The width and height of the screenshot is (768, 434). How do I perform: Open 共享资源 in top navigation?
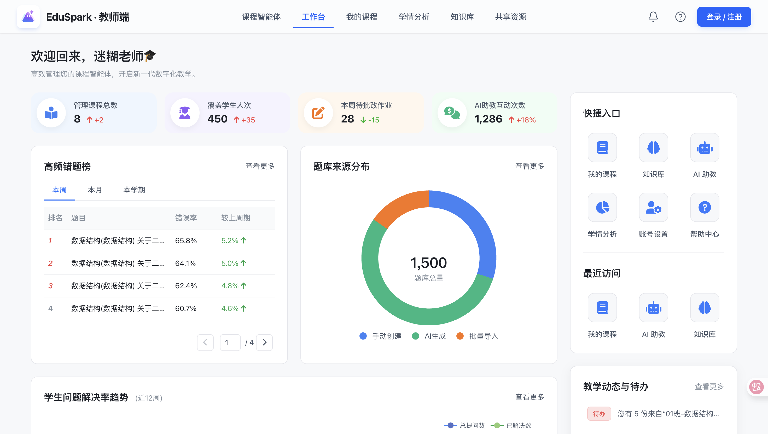pyautogui.click(x=510, y=17)
